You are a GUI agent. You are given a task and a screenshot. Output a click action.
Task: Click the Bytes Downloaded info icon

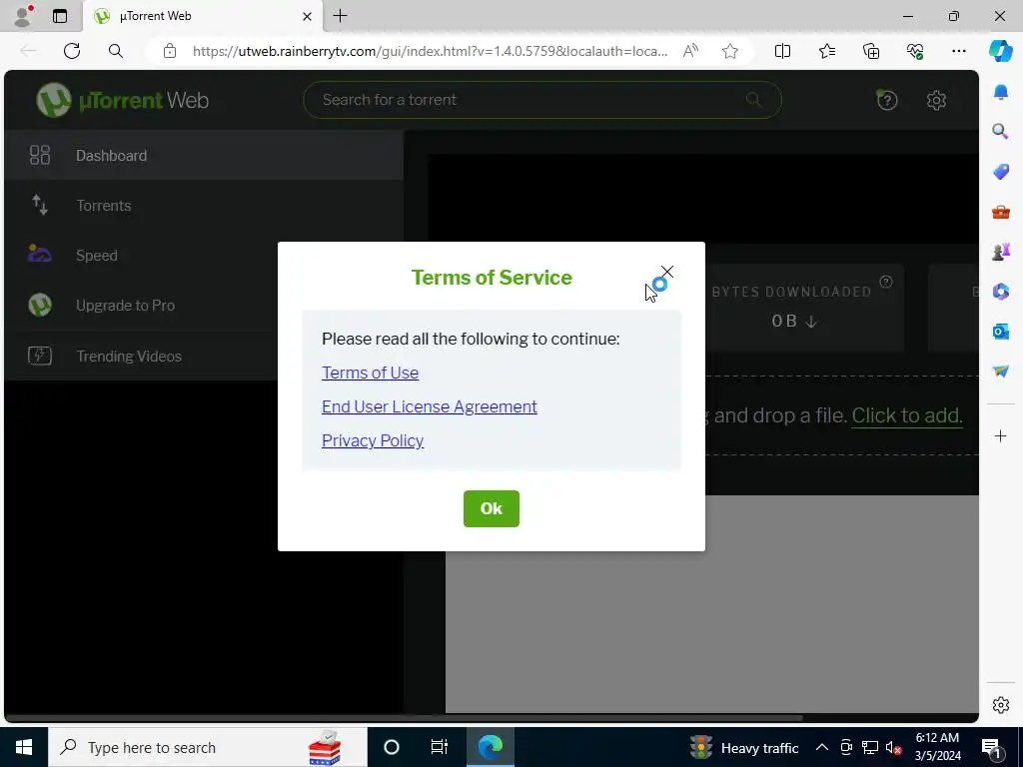[x=885, y=282]
